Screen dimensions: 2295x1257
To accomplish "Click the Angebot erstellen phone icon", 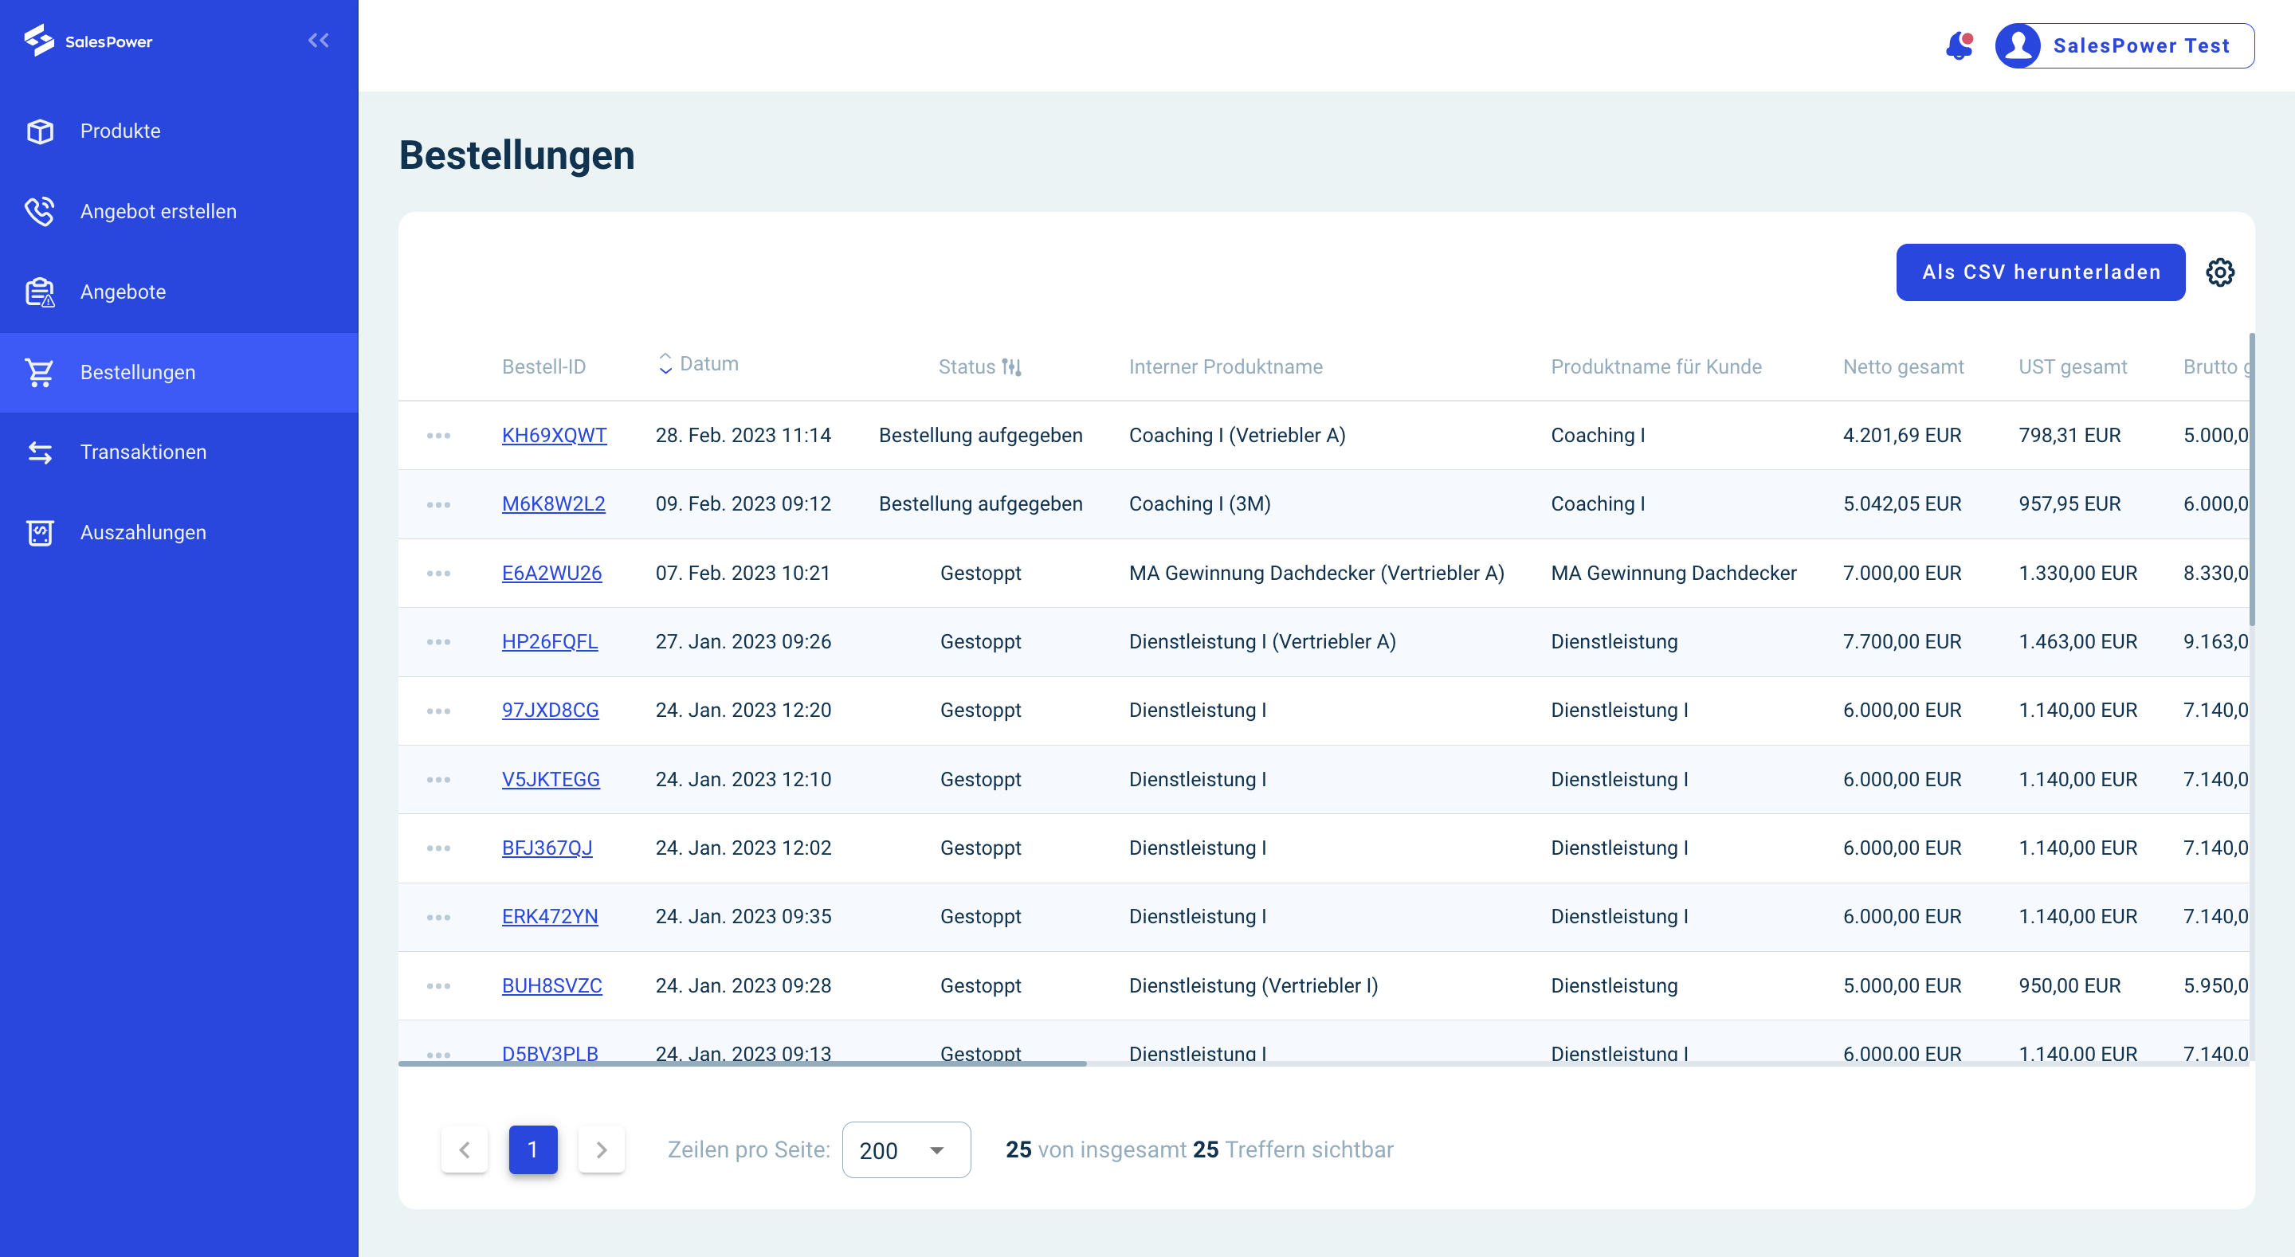I will (40, 211).
